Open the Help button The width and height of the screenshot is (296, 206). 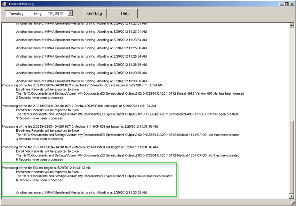[126, 14]
